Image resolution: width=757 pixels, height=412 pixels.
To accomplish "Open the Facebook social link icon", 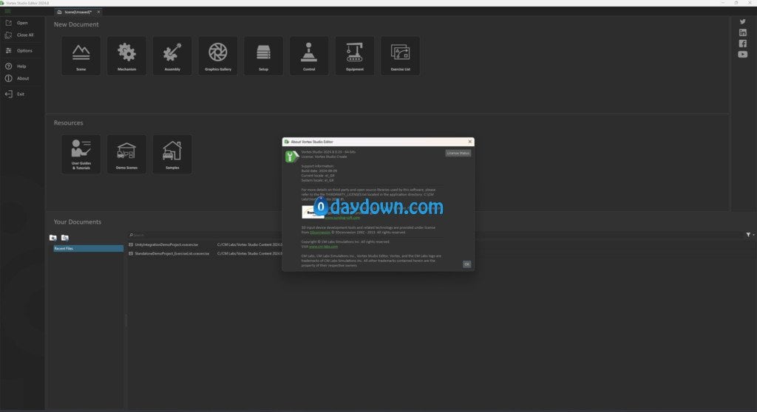I will [742, 44].
